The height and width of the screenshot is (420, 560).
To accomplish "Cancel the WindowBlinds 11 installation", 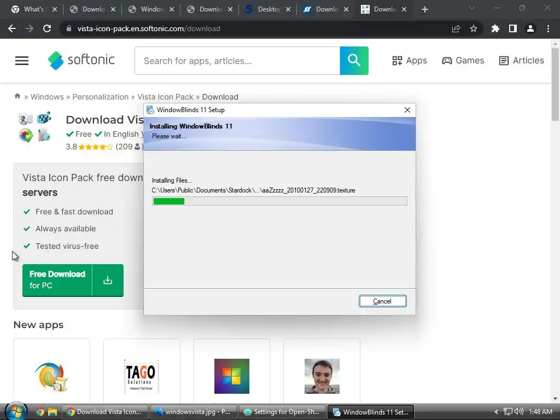I will tap(382, 301).
